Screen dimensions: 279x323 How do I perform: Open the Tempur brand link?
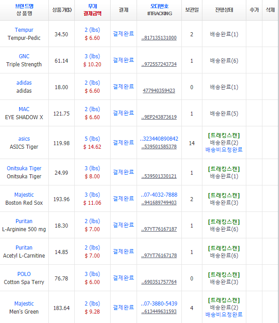[x=24, y=30]
